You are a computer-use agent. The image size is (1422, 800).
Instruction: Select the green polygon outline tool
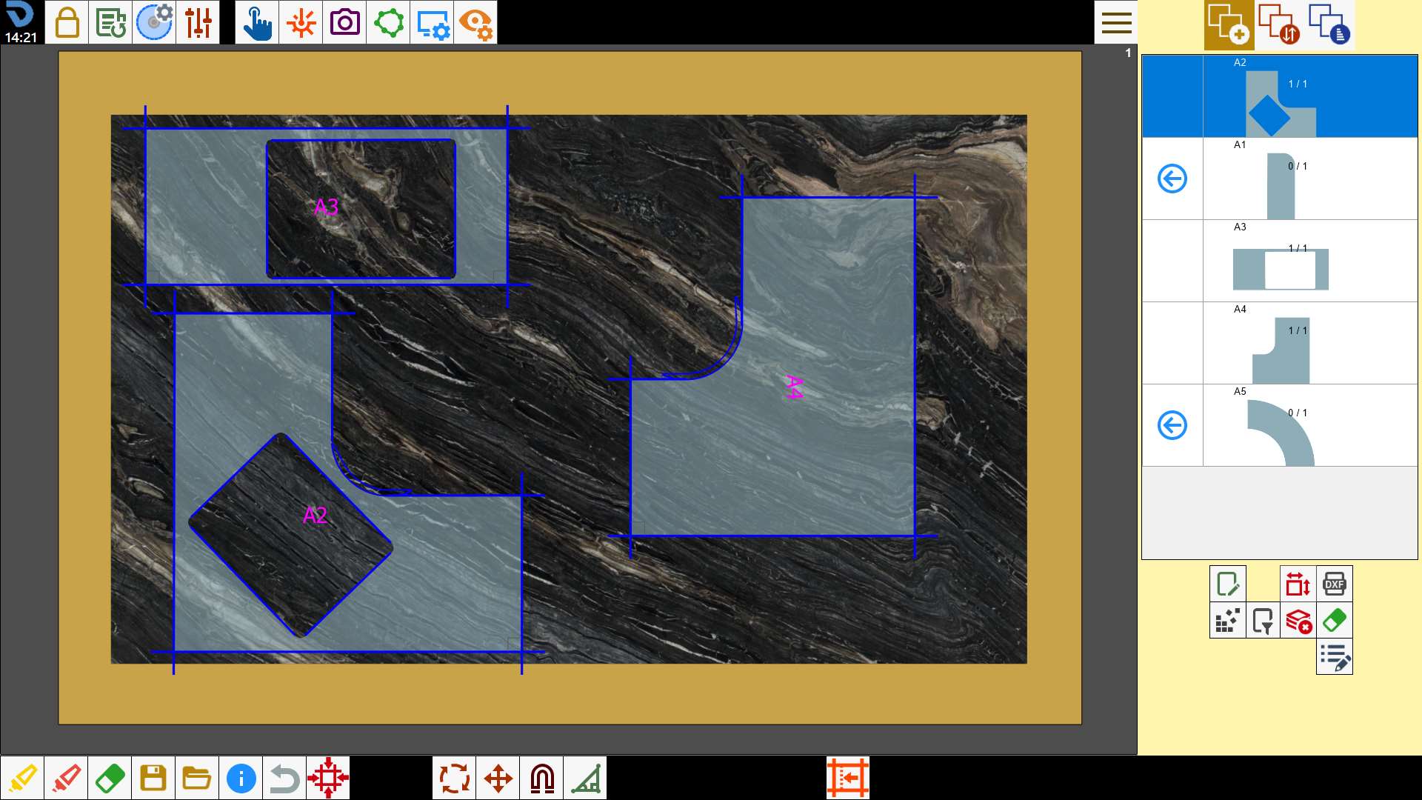click(388, 22)
